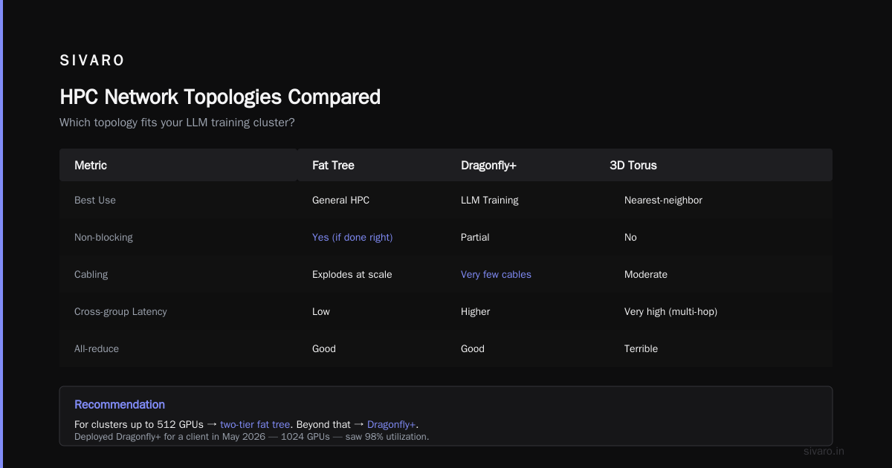
Task: Click the SIVARO logo text
Action: (x=92, y=60)
